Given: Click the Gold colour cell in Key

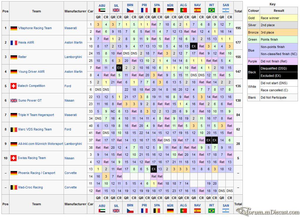Looking at the screenshot, I should tap(253, 18).
